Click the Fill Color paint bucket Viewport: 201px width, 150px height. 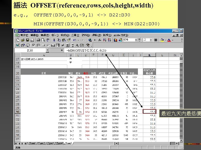162,40
